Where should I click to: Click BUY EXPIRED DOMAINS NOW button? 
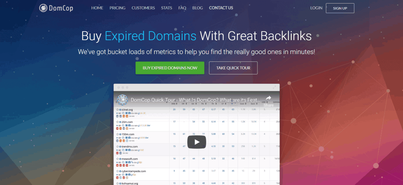click(170, 68)
